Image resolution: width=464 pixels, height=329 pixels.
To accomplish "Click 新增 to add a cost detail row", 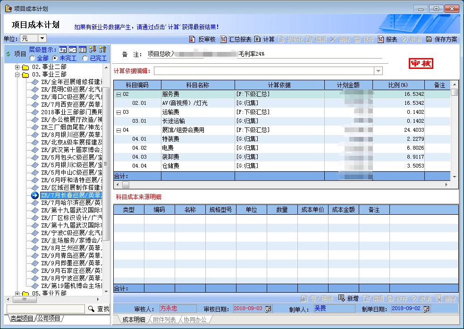I will (348, 298).
